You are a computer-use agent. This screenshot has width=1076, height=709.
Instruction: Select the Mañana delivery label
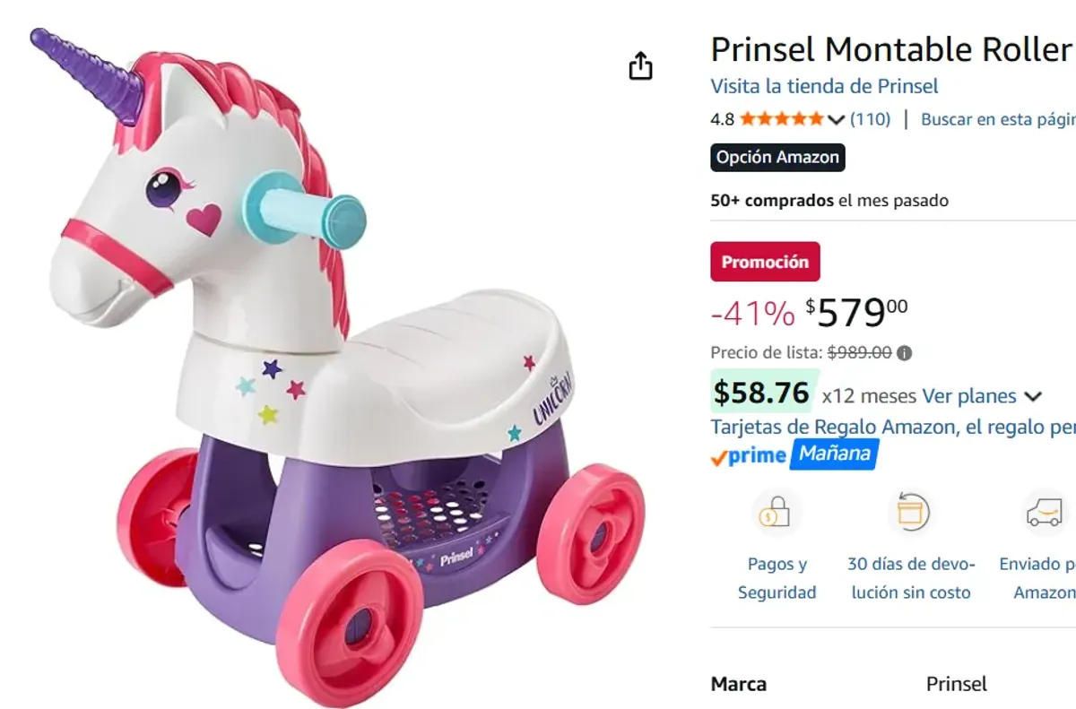click(835, 454)
